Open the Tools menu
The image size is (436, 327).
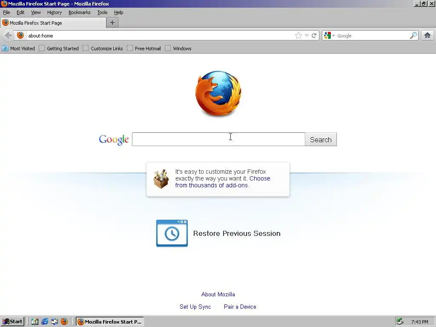pyautogui.click(x=102, y=12)
